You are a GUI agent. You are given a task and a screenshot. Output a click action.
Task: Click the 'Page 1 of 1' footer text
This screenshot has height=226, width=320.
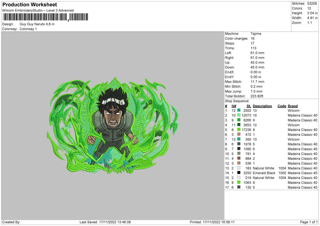(x=309, y=222)
